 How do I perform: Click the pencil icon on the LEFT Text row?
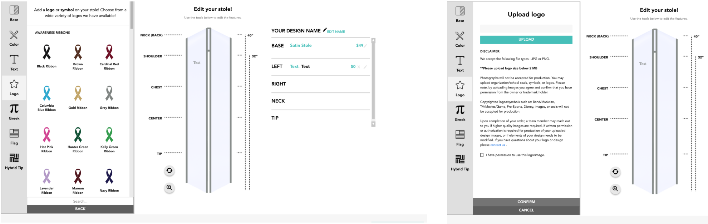(365, 67)
